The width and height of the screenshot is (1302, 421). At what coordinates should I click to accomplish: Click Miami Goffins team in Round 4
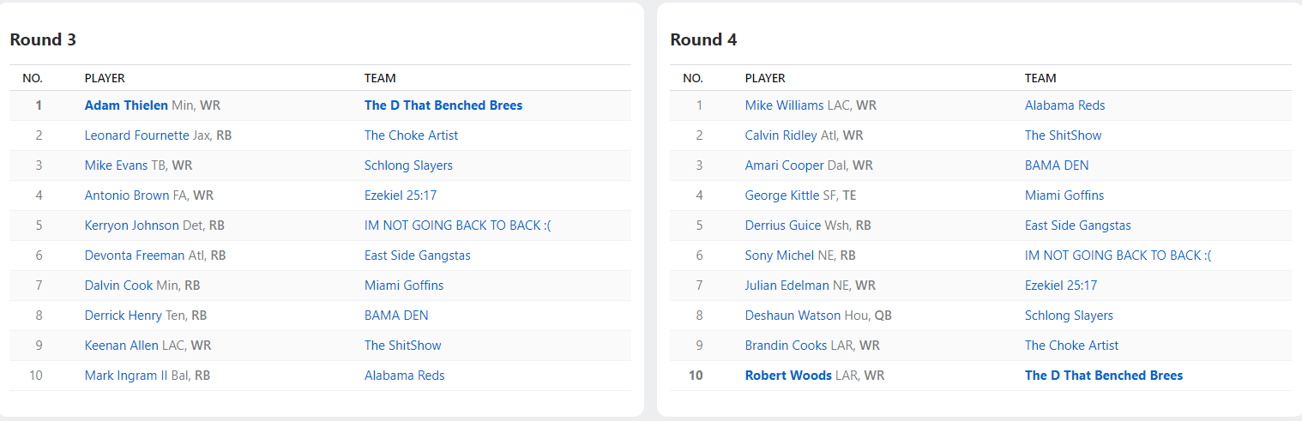click(1064, 195)
